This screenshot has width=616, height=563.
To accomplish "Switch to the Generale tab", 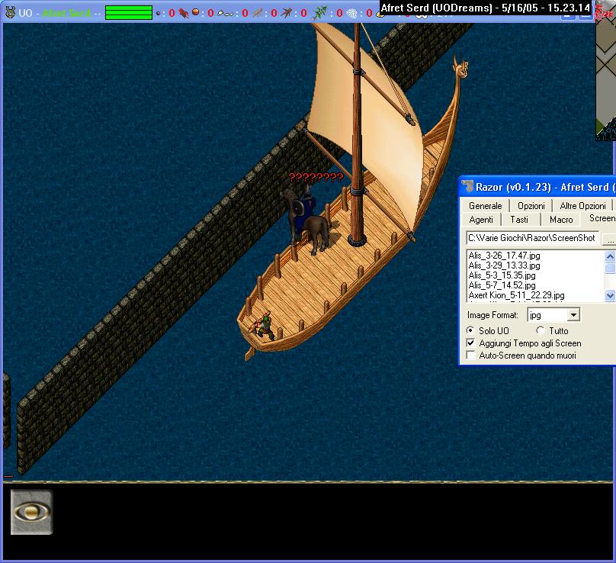I will coord(485,206).
